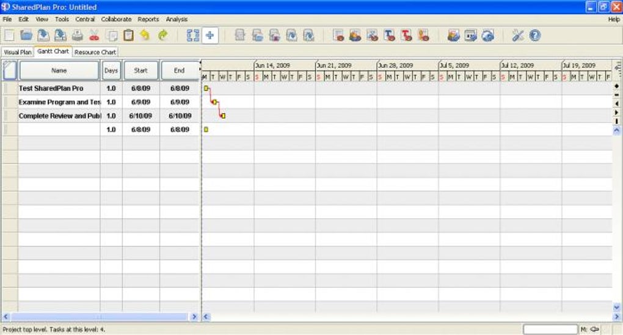Screen dimensions: 623x335
Task: Click the Start column header
Action: [x=140, y=70]
